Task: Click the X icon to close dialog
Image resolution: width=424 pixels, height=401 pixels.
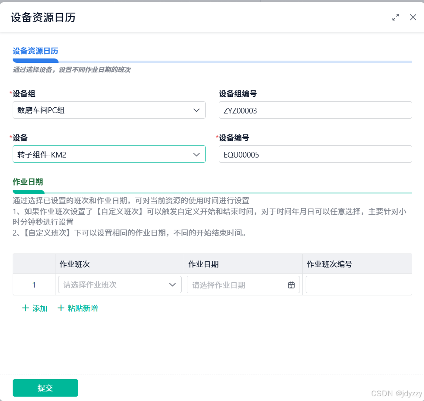Action: [x=413, y=17]
